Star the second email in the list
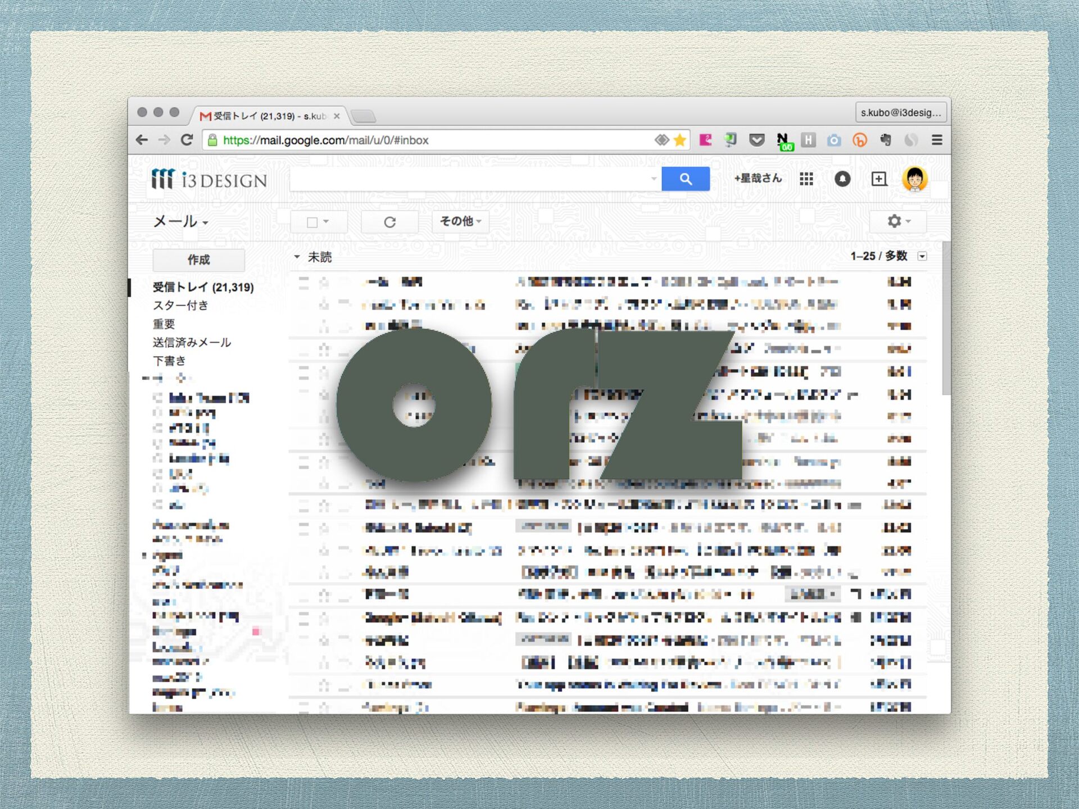This screenshot has width=1079, height=809. (324, 304)
